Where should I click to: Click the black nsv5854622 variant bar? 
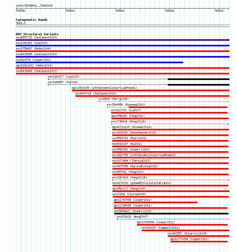pos(171,214)
